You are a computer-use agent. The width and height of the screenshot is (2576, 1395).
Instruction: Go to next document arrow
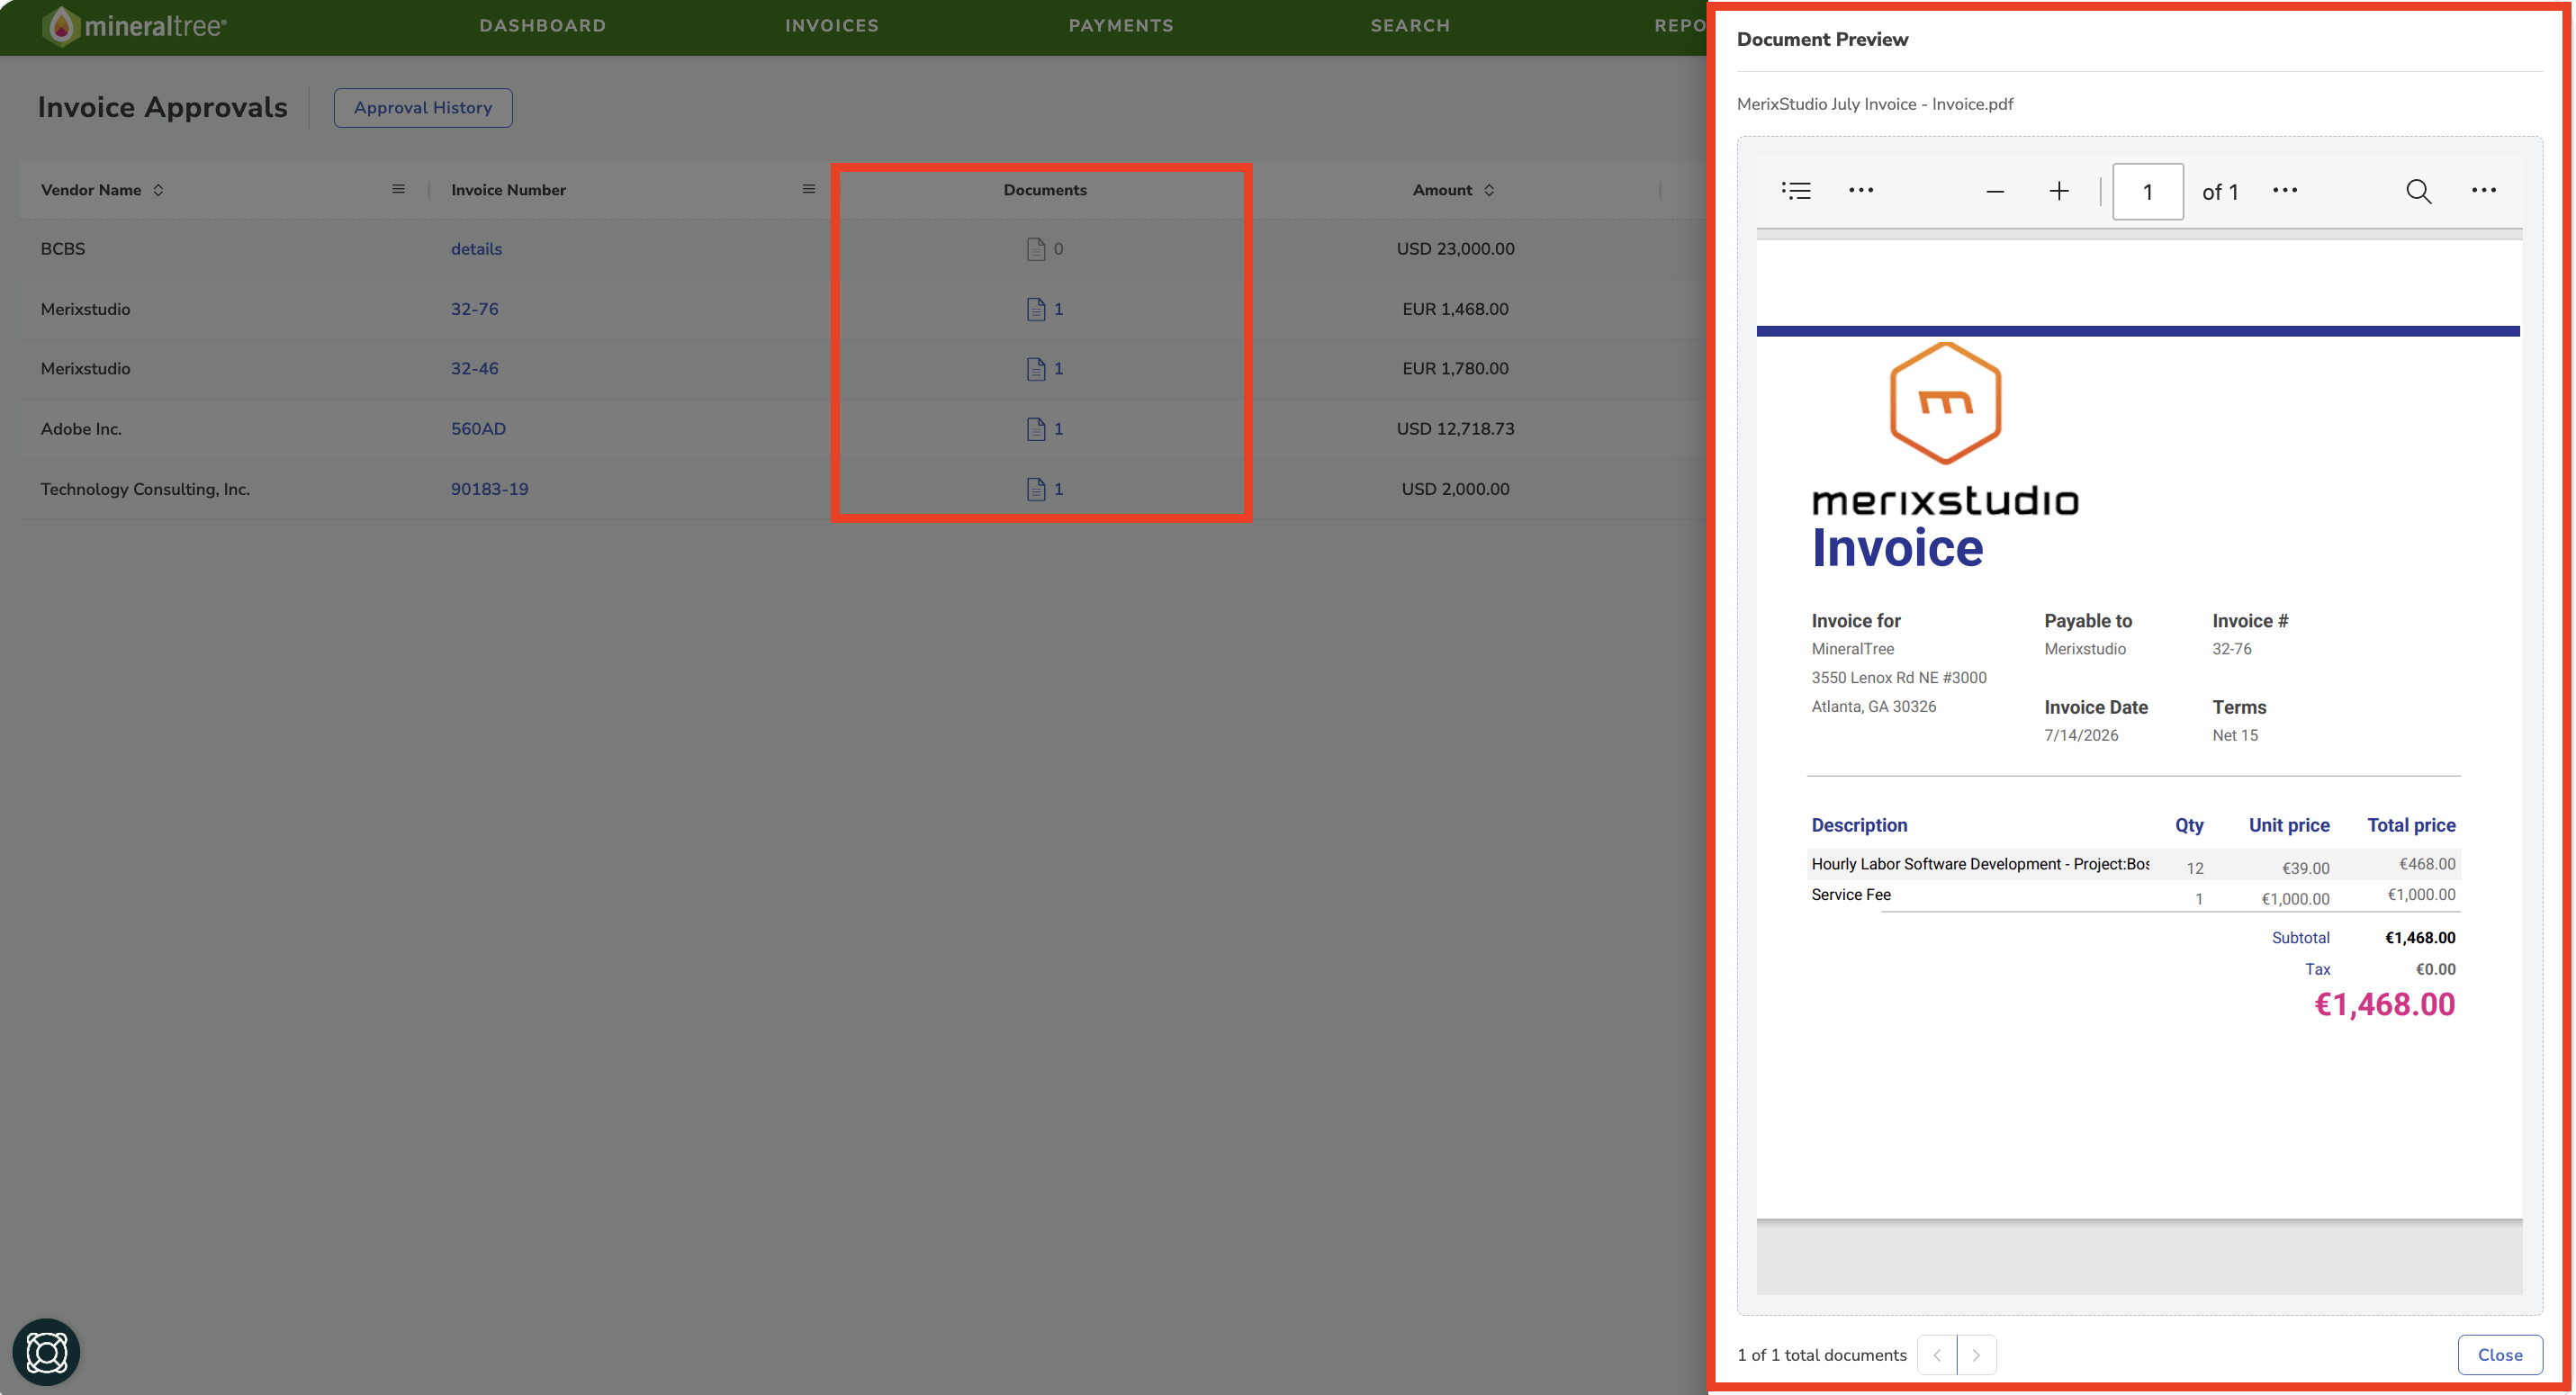click(x=1976, y=1355)
